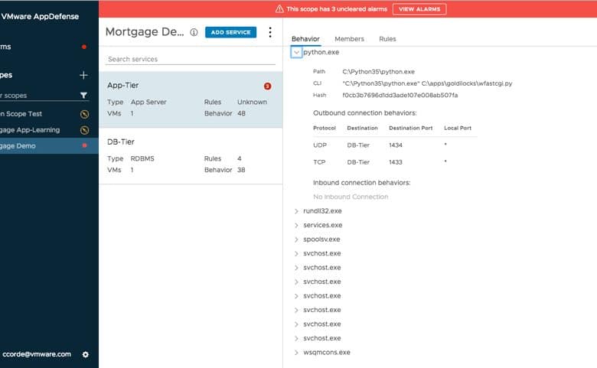Click the Protocol column header
597x368 pixels.
pos(325,129)
